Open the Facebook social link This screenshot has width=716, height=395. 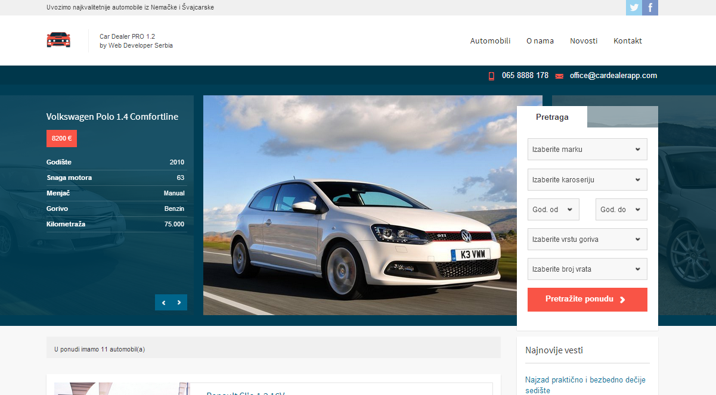[650, 8]
